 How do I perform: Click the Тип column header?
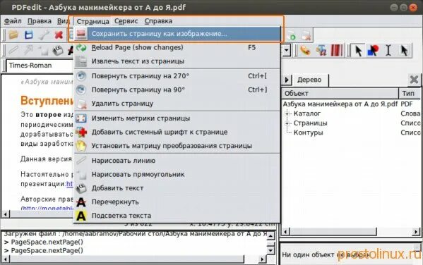(x=410, y=94)
